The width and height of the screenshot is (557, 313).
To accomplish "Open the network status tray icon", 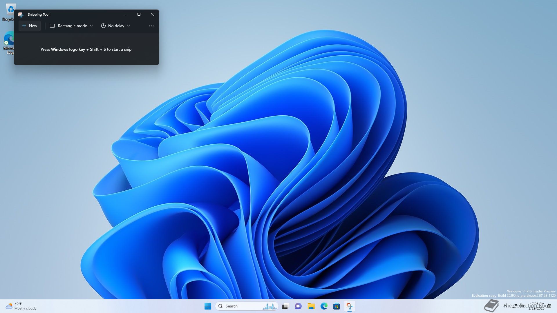I will [x=514, y=306].
